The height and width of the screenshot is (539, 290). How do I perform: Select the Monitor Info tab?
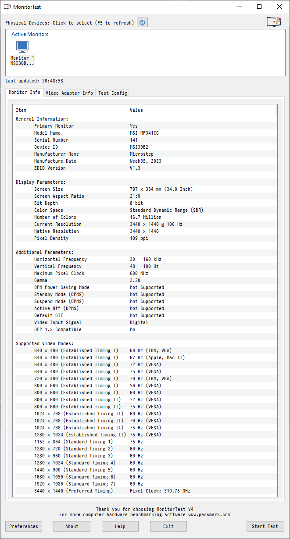click(25, 92)
